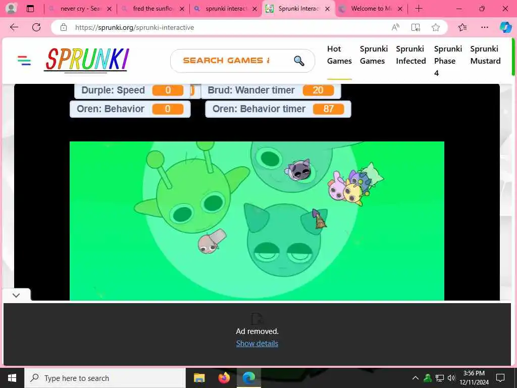Open a new browser tab
517x388 pixels.
click(419, 9)
